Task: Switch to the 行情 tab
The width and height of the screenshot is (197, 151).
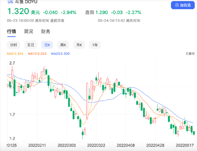Action: (x=11, y=31)
